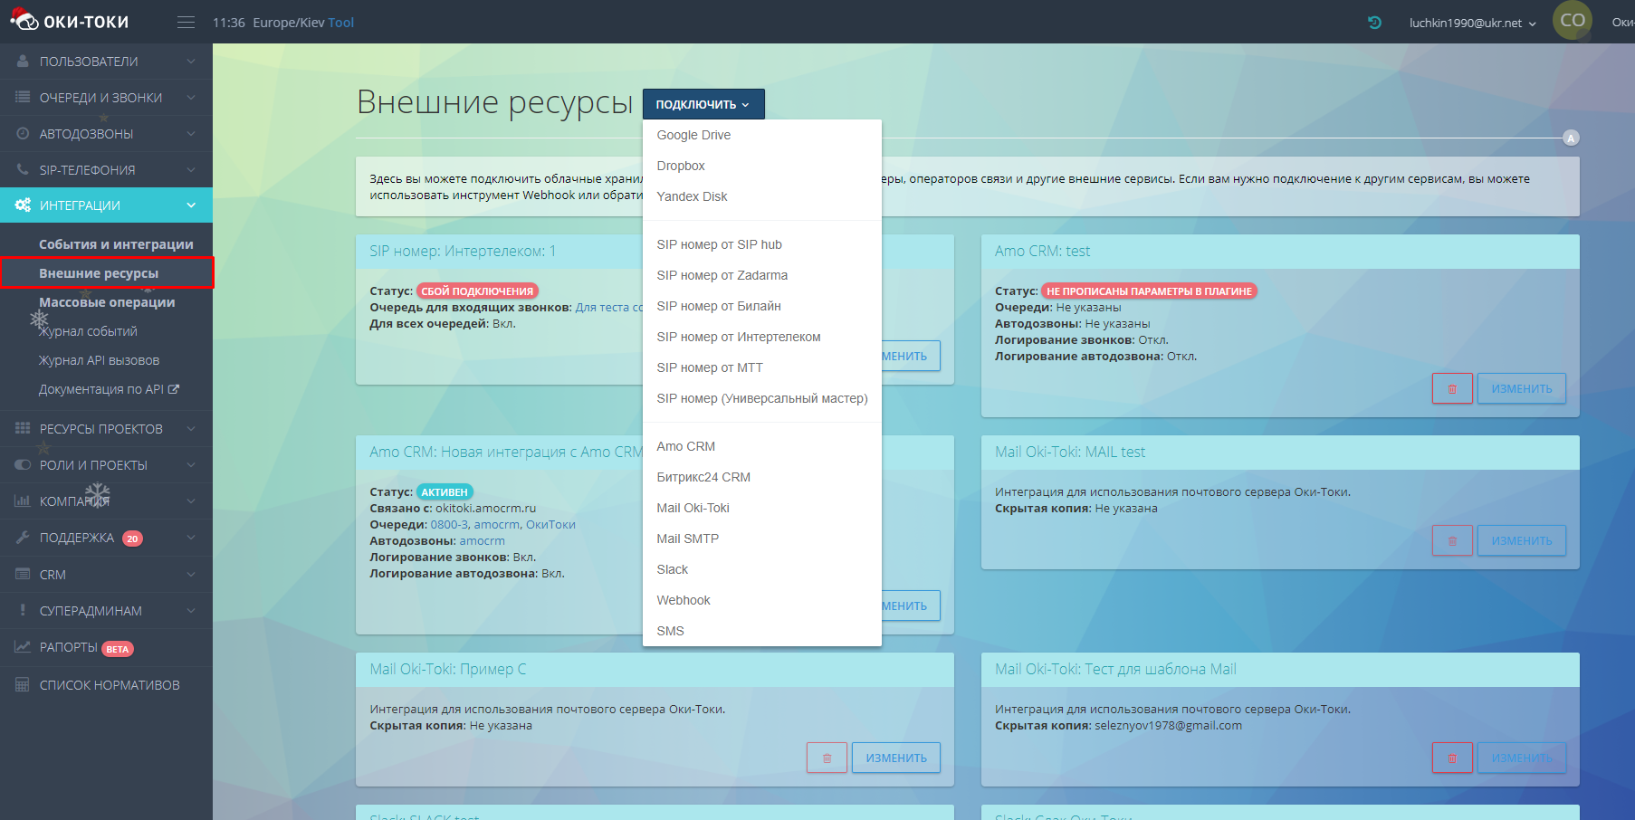The width and height of the screenshot is (1635, 820).
Task: Click the РОЛИ И ПРОЕКТЫ toggle icon
Action: click(x=23, y=465)
